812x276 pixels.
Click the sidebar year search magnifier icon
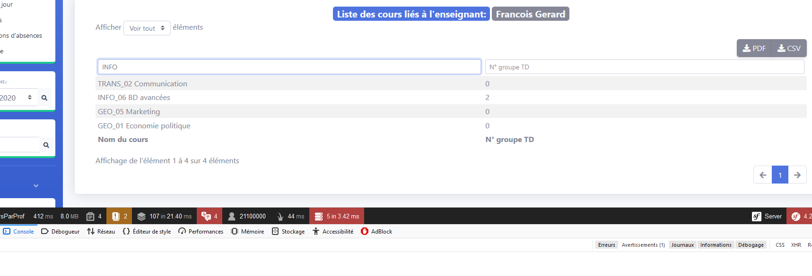[44, 98]
